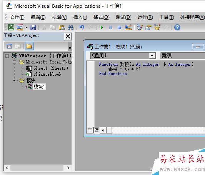This screenshot has height=175, width=205.
Task: Click the VBA application title bar icon
Action: click(x=9, y=6)
